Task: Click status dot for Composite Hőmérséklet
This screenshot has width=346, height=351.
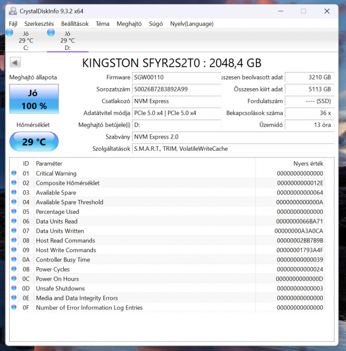Action: pos(14,183)
